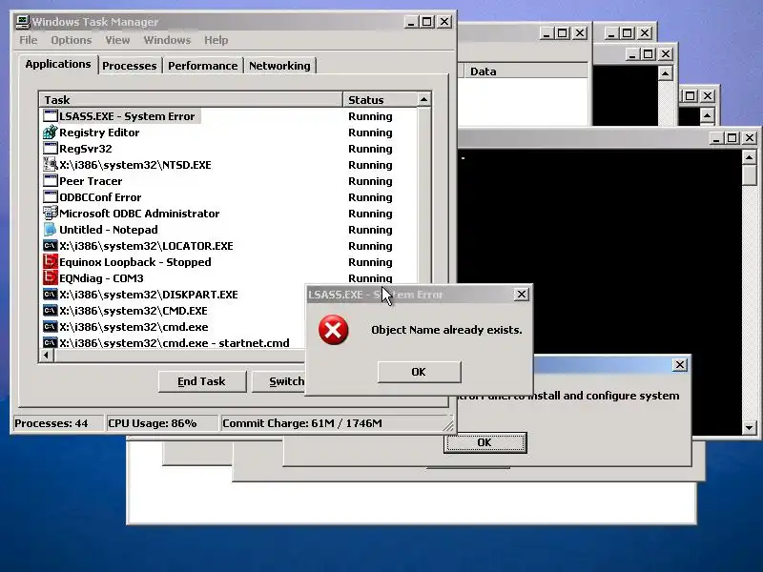Click the Processes: 44 status bar entry
This screenshot has width=763, height=572.
coord(57,423)
